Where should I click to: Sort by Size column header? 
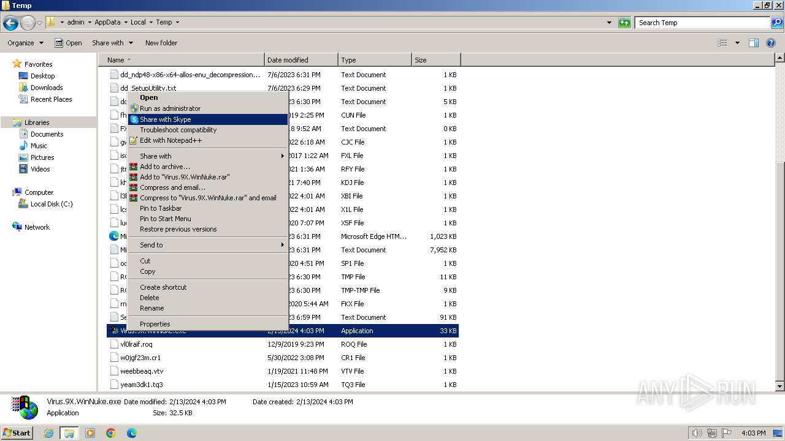point(436,60)
